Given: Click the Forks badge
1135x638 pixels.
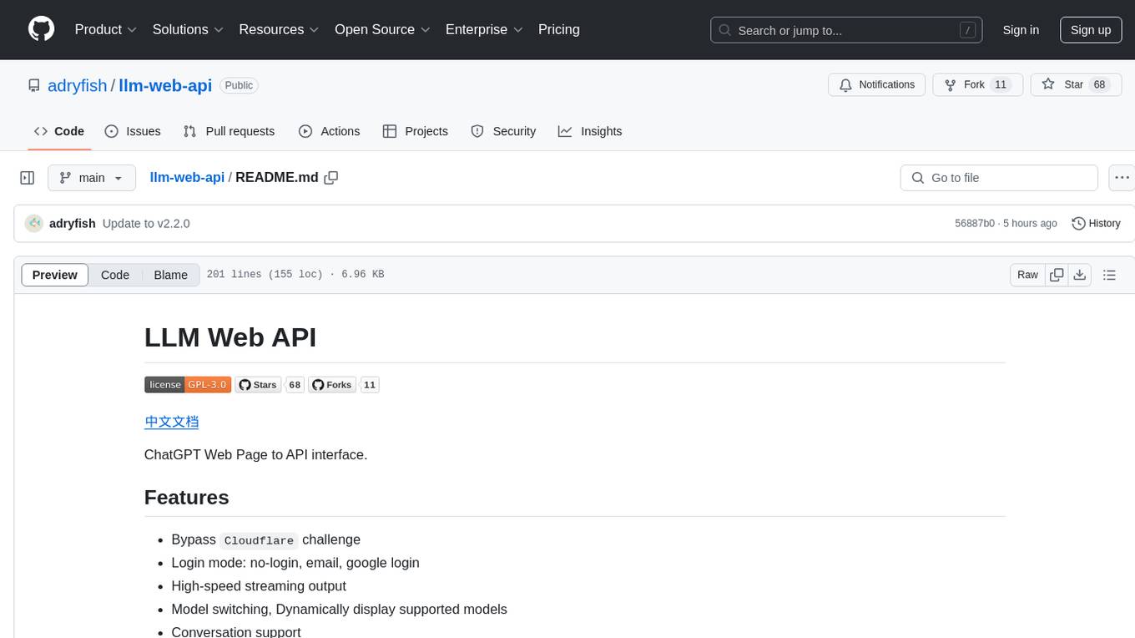Looking at the screenshot, I should (332, 384).
